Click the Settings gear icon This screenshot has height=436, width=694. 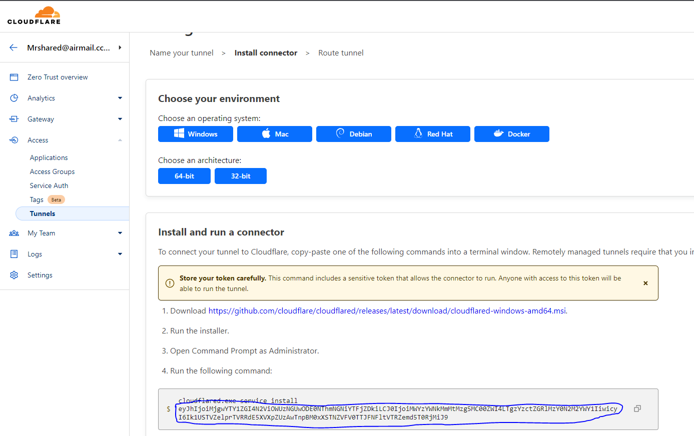click(x=14, y=275)
